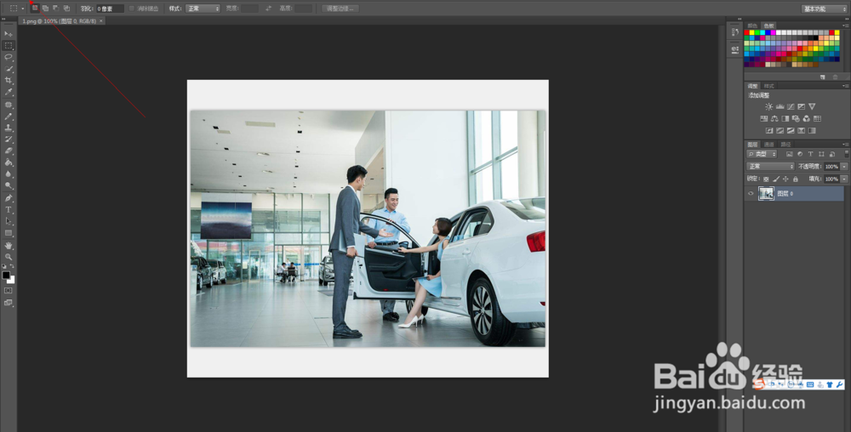Open the 填充 fill dropdown arrow
This screenshot has width=851, height=432.
click(844, 179)
